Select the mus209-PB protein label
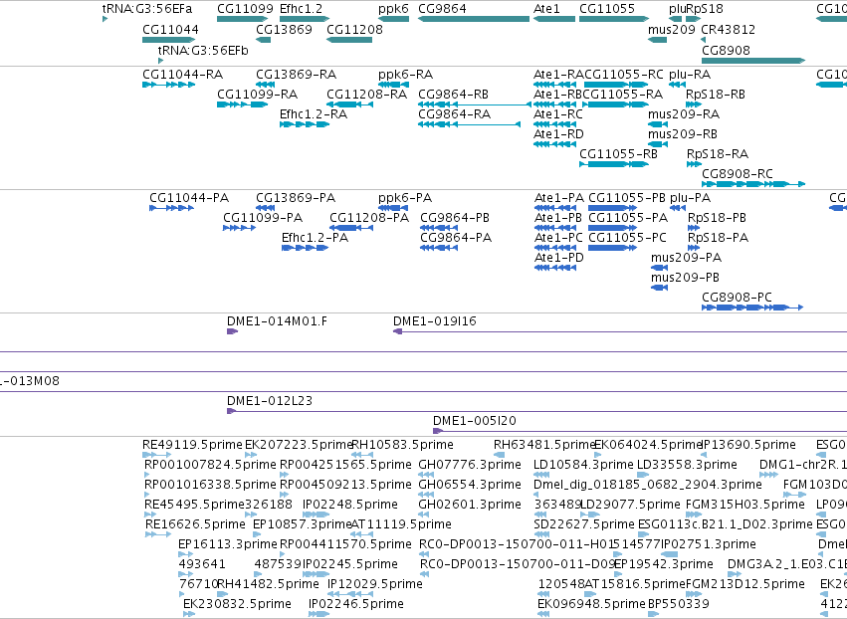Viewport: 847px width, 619px height. tap(685, 278)
